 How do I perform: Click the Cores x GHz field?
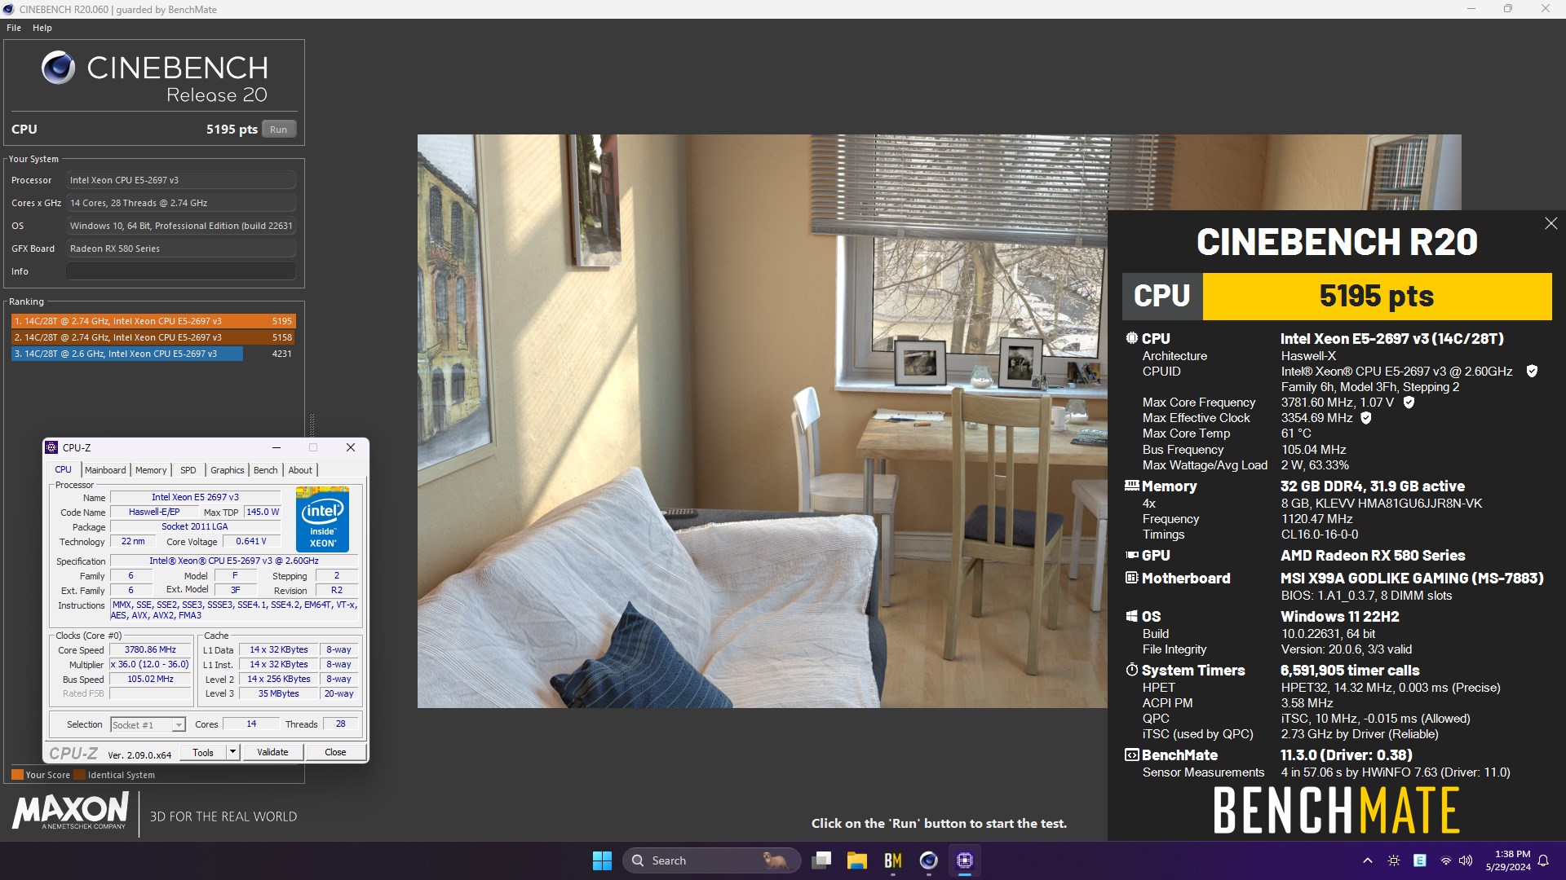(x=181, y=203)
